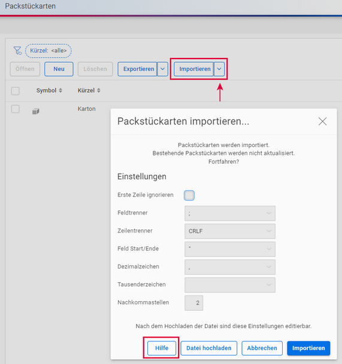Expand the Importieren dropdown arrow

pos(219,69)
